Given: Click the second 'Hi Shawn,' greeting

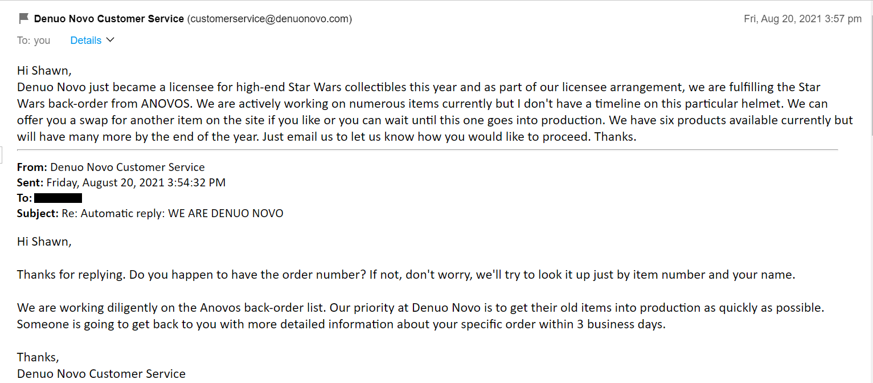Looking at the screenshot, I should click(44, 242).
